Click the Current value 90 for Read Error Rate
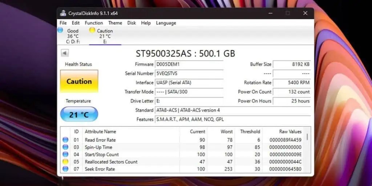The height and width of the screenshot is (186, 372). tap(202, 140)
